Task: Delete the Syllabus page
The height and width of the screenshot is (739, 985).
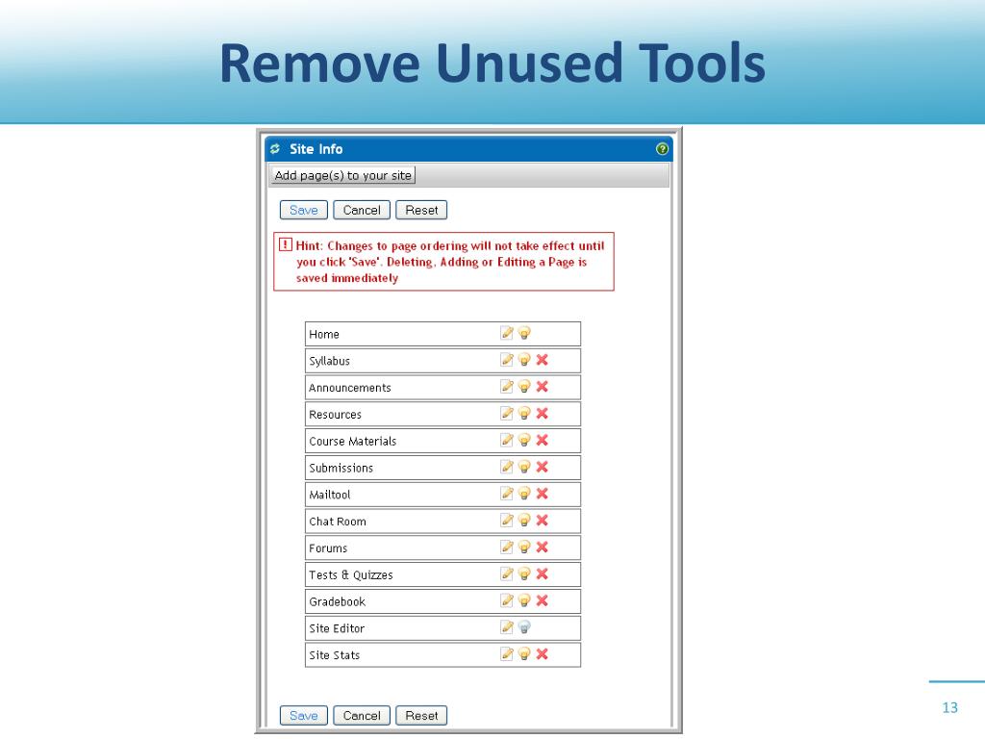Action: pyautogui.click(x=543, y=360)
